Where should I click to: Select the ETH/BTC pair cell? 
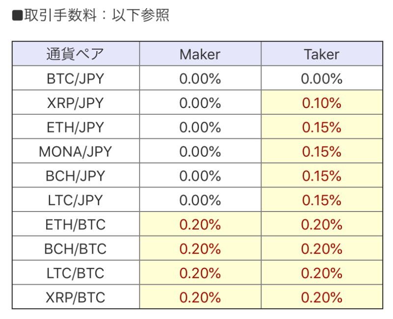coord(75,225)
